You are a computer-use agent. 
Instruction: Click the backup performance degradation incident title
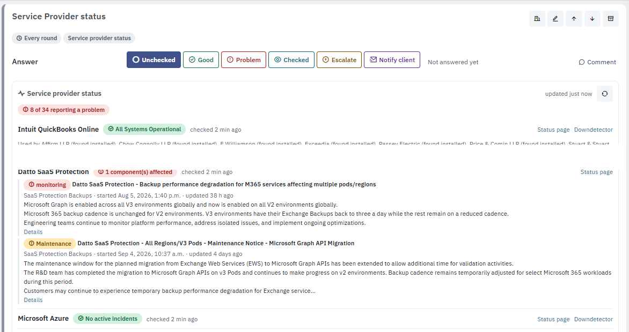point(224,184)
